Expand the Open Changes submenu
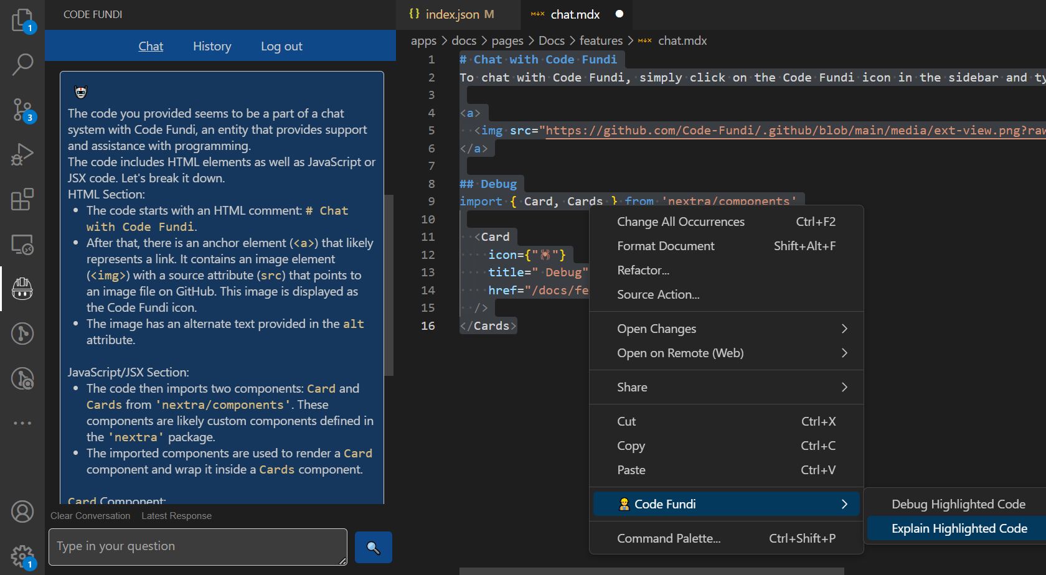1046x575 pixels. pos(726,329)
